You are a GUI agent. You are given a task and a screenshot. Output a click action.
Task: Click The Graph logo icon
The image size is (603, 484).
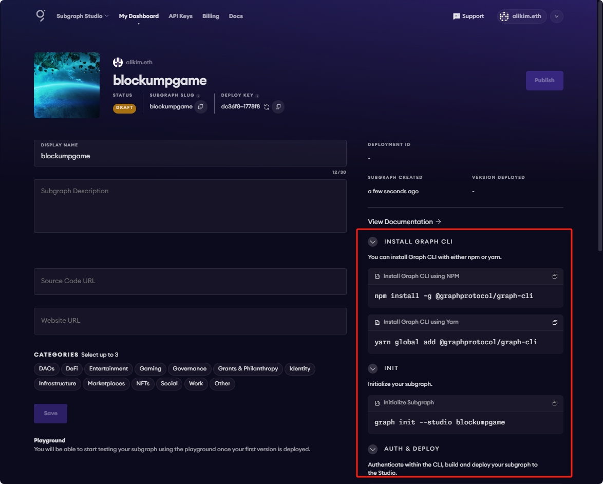point(41,16)
